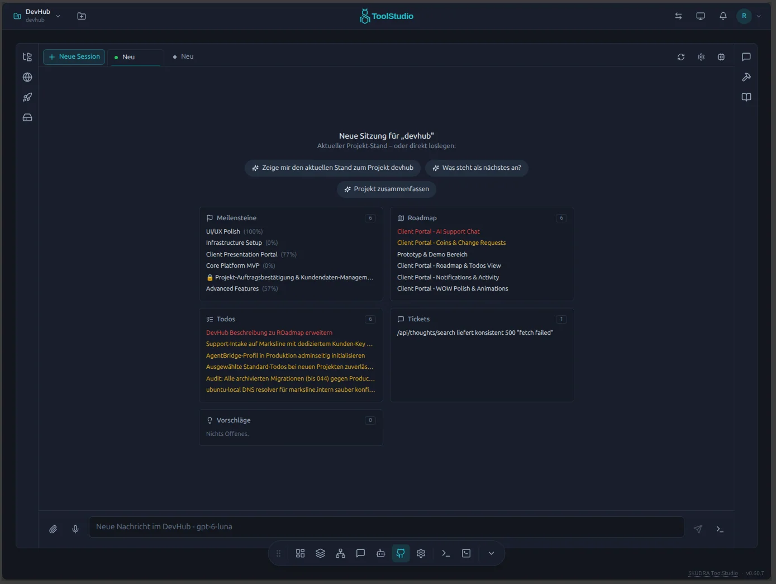Screen dimensions: 776x584
Task: Add a new project folder
Action: pos(82,16)
